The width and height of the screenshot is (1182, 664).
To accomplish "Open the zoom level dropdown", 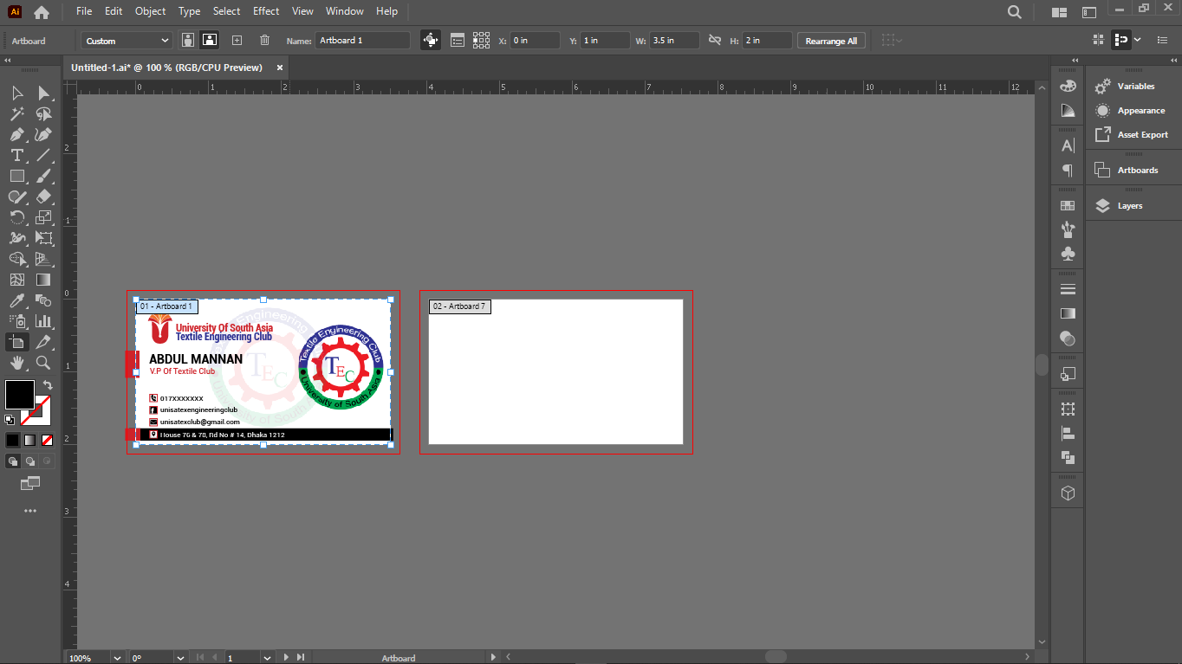I will (x=117, y=658).
